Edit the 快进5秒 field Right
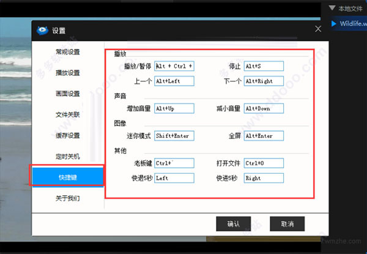The width and height of the screenshot is (367, 254). tap(264, 178)
